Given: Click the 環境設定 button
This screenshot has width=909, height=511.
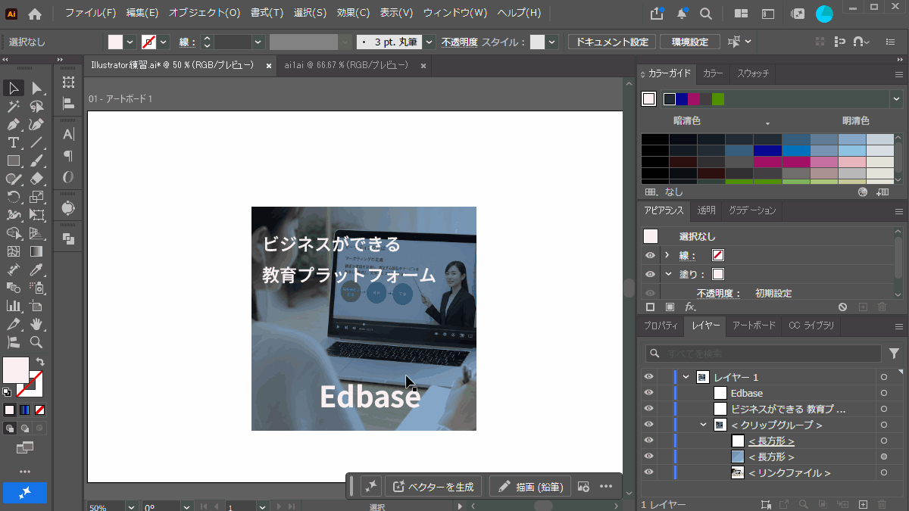Looking at the screenshot, I should [x=689, y=42].
